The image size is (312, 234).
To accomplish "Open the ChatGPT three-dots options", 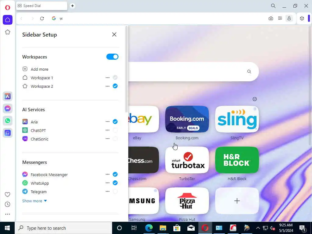I will tap(108, 130).
